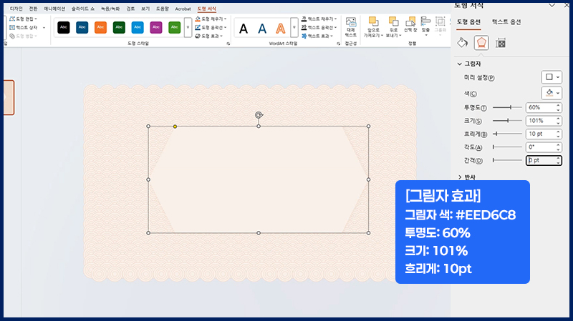Screen dimensions: 573x321
Task: Click the 도형 서식 ribbon tab
Action: (206, 9)
